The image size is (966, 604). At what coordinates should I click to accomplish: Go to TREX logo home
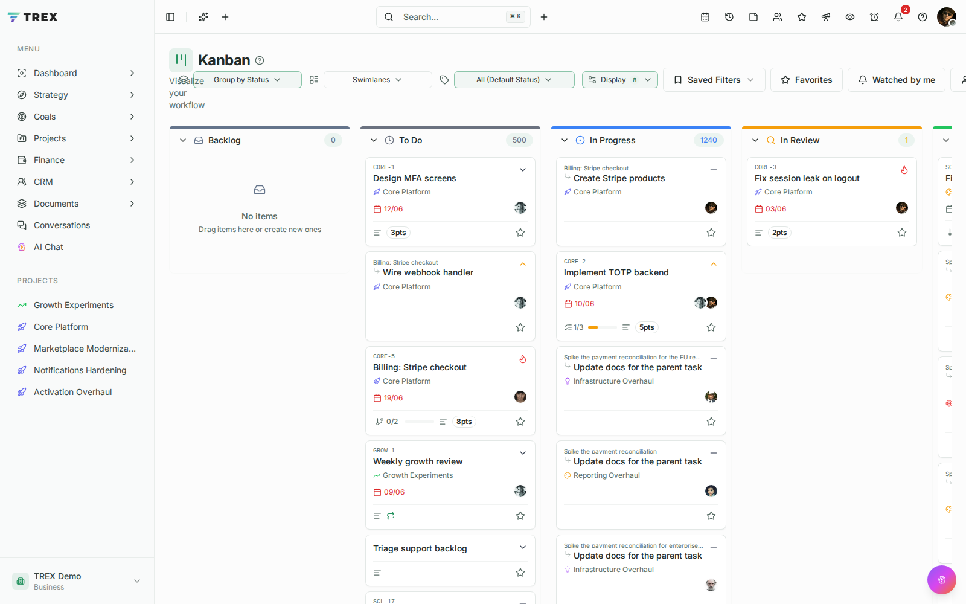33,17
